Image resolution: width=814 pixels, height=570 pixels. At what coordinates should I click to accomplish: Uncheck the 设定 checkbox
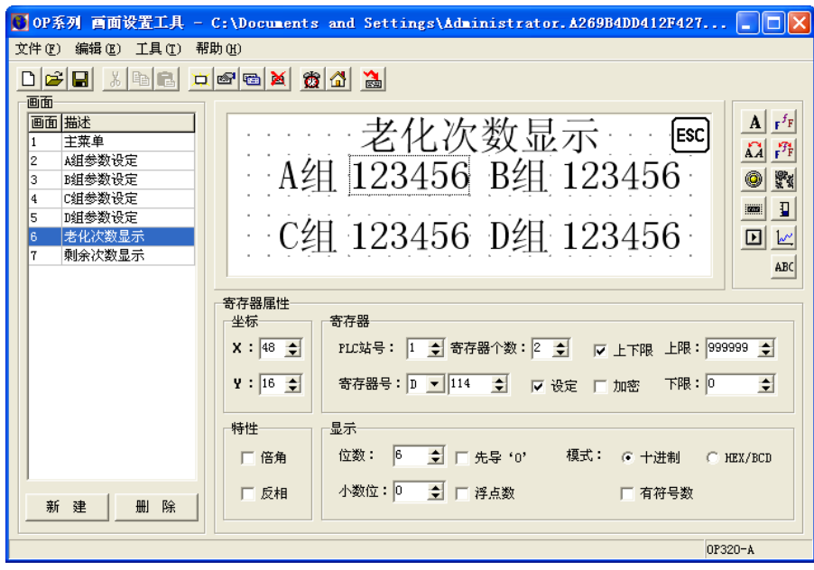pyautogui.click(x=538, y=386)
